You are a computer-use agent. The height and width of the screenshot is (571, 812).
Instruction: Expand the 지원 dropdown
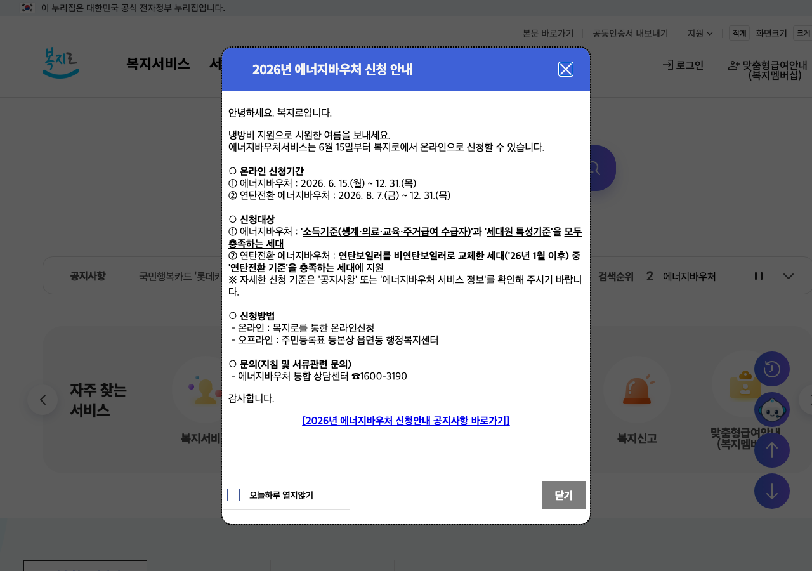tap(700, 33)
